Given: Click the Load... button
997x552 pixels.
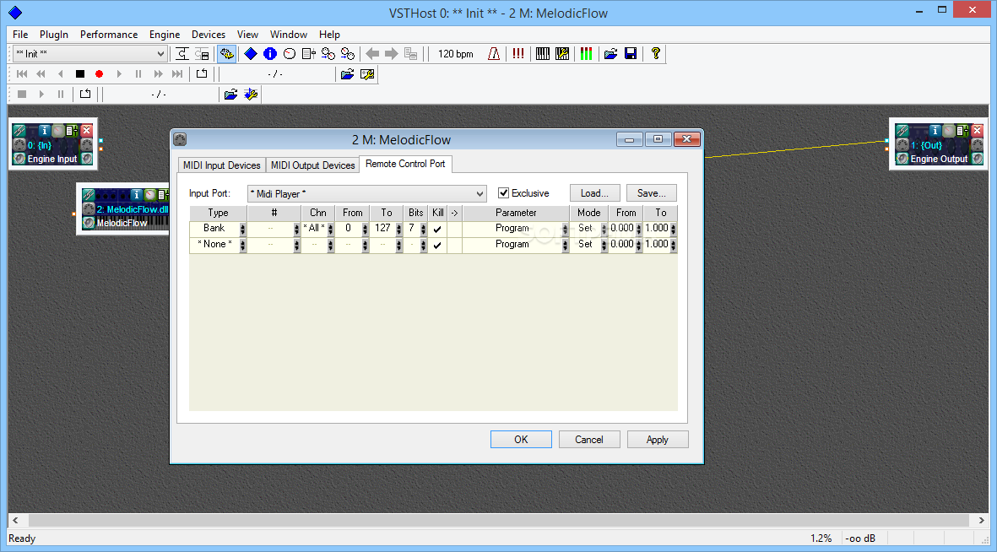Looking at the screenshot, I should [594, 192].
